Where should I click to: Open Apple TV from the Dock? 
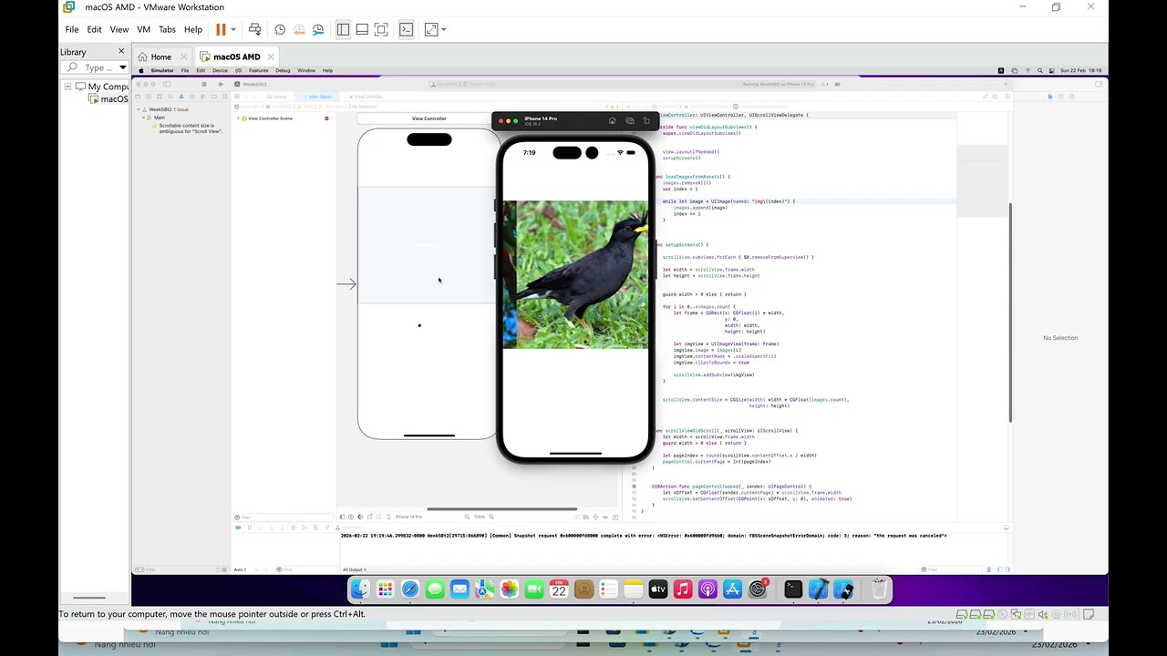coord(658,589)
